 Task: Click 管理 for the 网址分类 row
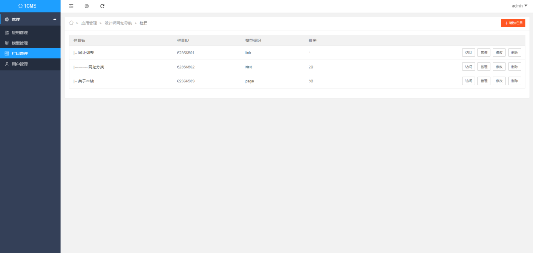[x=484, y=67]
